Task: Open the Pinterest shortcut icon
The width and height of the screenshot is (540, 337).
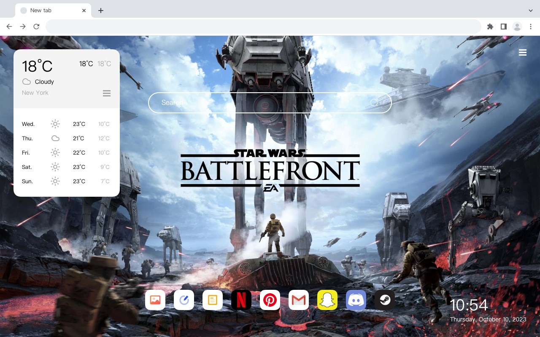Action: [x=270, y=300]
